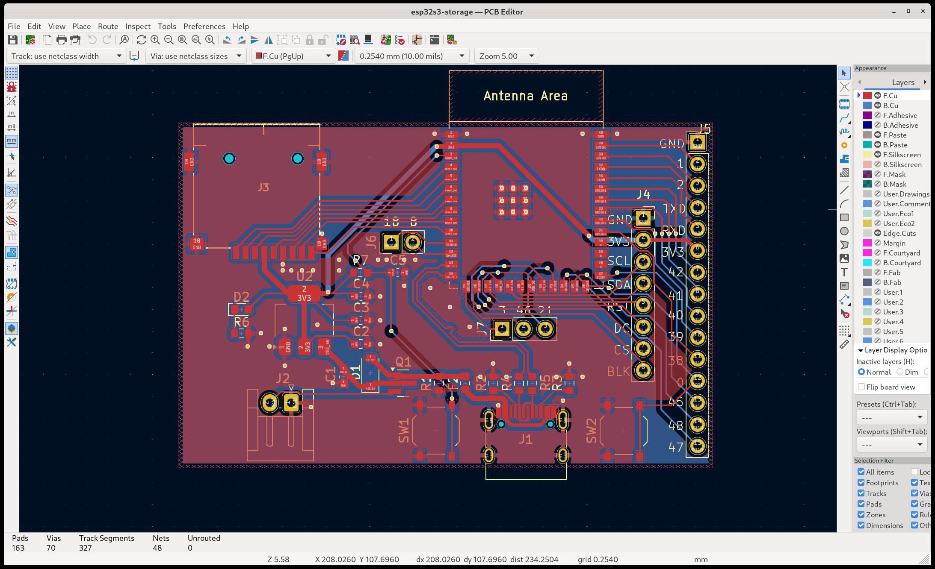The height and width of the screenshot is (569, 935).
Task: Open the Route menu
Action: [108, 26]
